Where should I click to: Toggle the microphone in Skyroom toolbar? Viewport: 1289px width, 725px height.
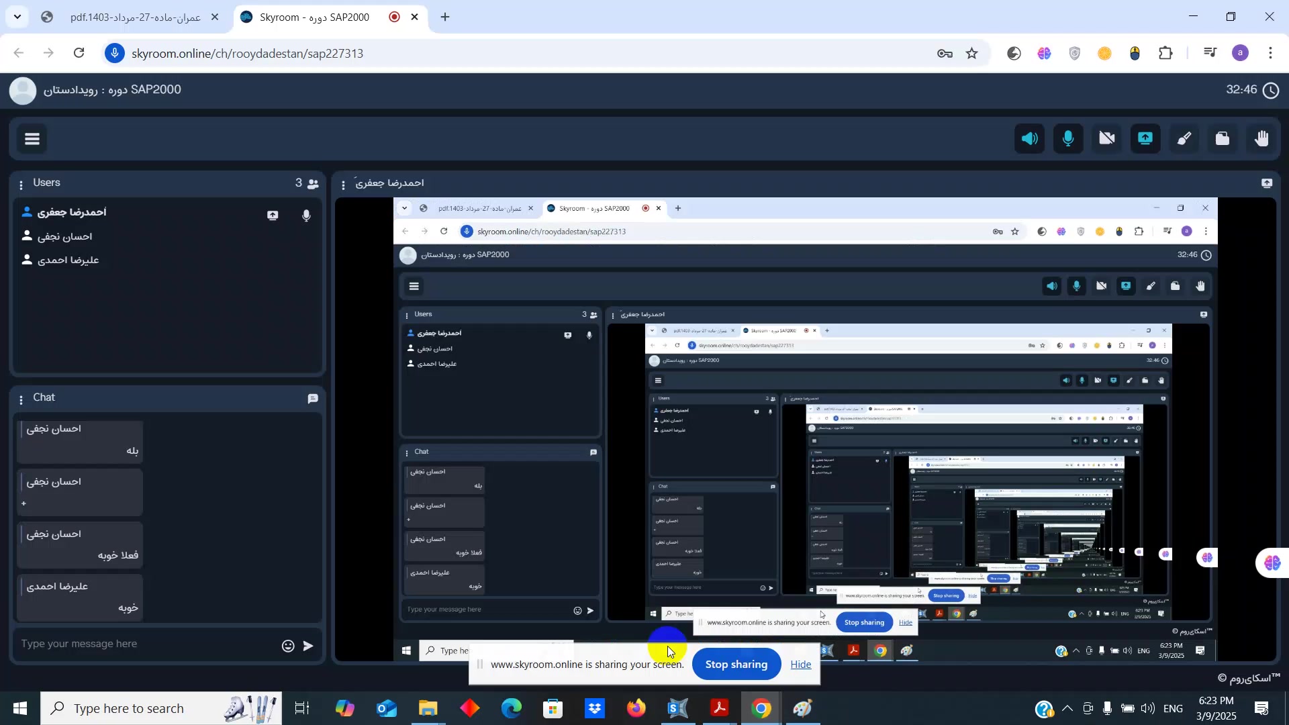pos(1068,139)
